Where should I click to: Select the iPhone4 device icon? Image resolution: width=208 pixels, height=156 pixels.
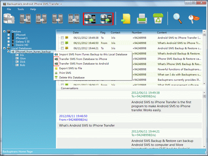(13, 35)
